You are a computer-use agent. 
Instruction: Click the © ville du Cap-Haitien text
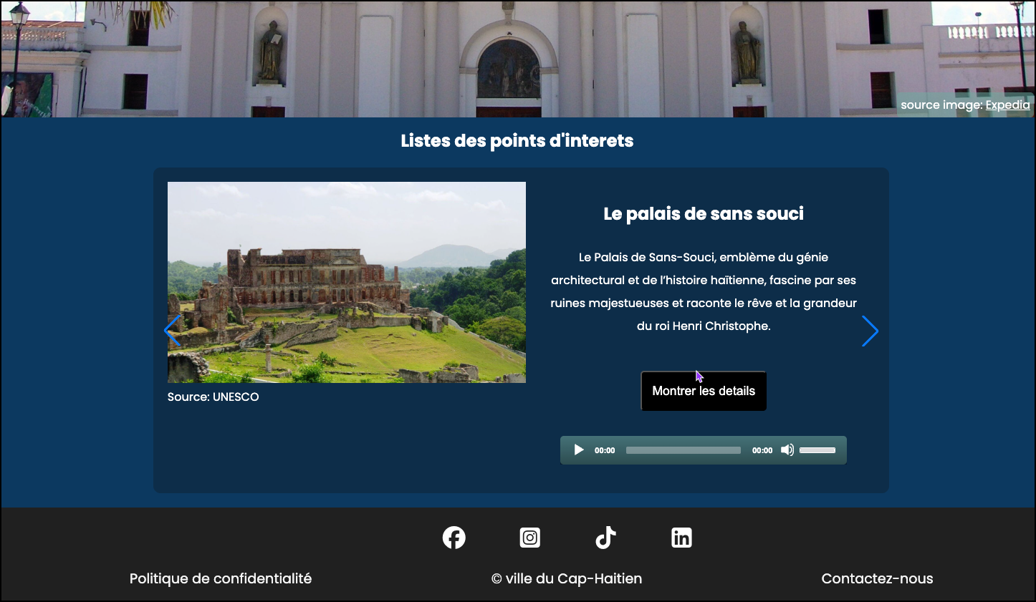coord(567,578)
